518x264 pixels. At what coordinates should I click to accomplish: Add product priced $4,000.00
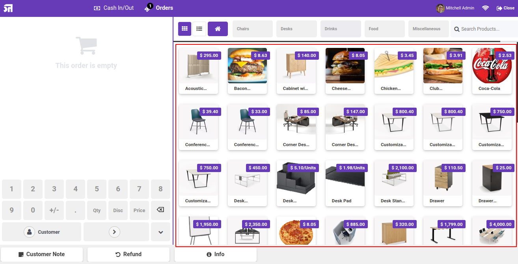tap(492, 231)
